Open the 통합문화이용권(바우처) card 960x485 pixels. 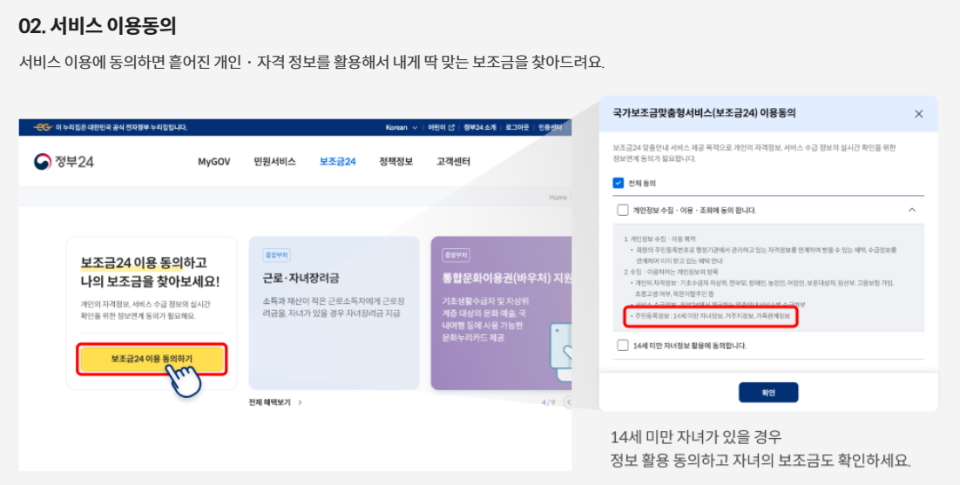coord(501,313)
